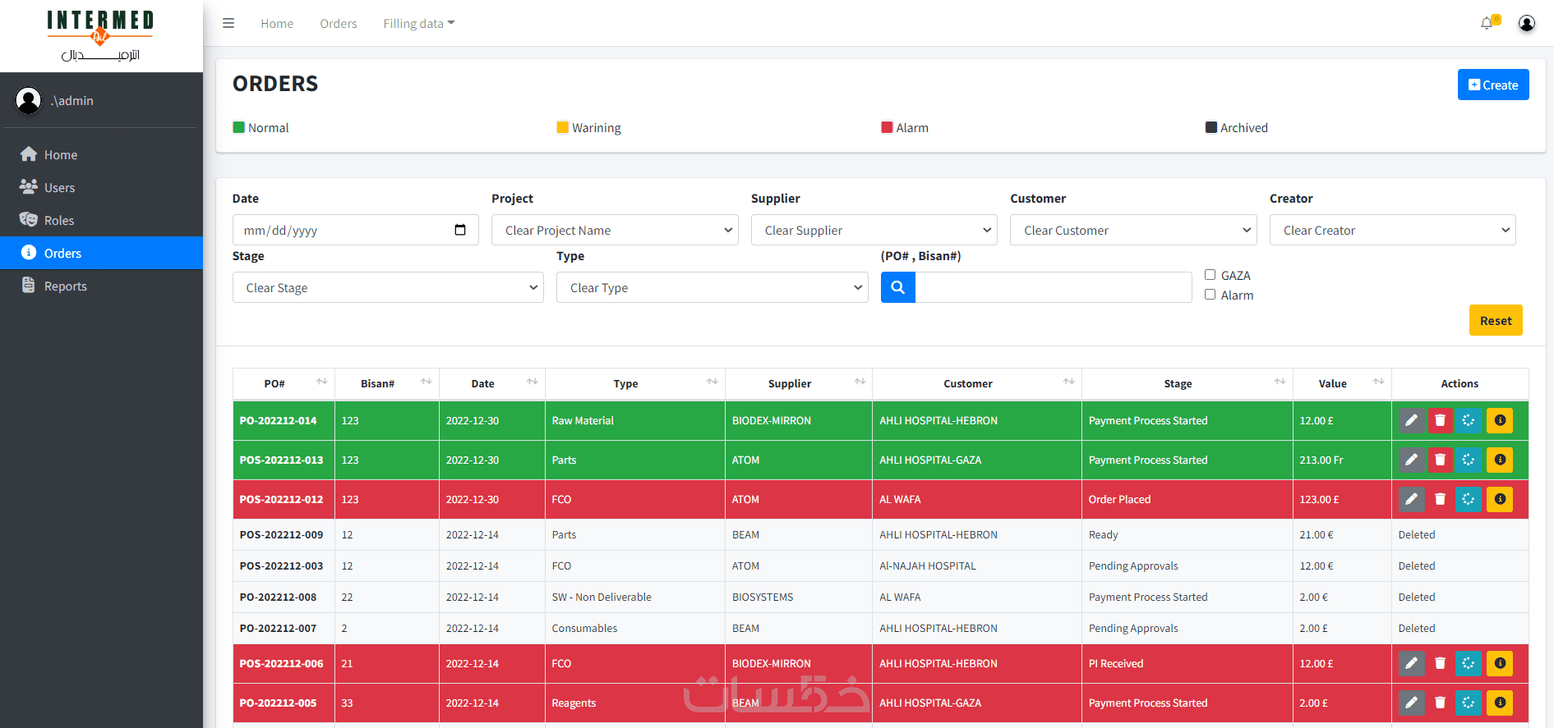Click the hamburger menu icon
The image size is (1554, 728).
[228, 24]
